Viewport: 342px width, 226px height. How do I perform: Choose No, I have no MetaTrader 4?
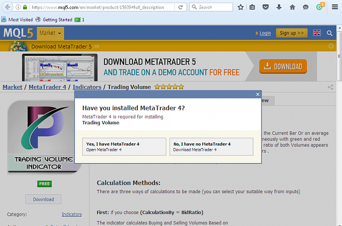211,147
